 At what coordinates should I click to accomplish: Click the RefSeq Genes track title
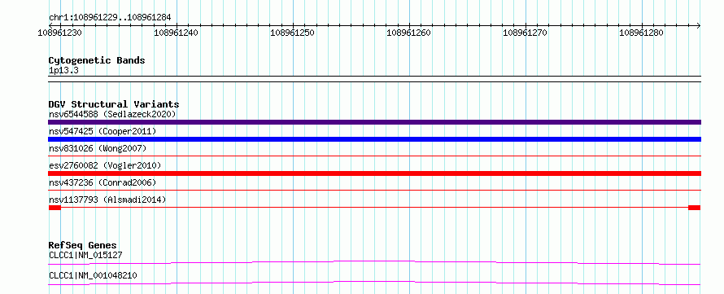(83, 245)
